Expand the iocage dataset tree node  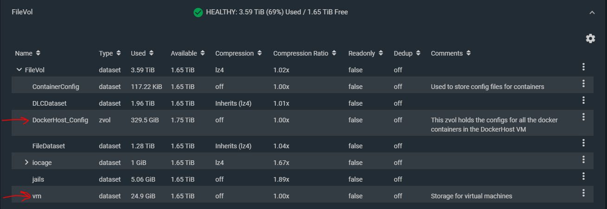(x=27, y=162)
